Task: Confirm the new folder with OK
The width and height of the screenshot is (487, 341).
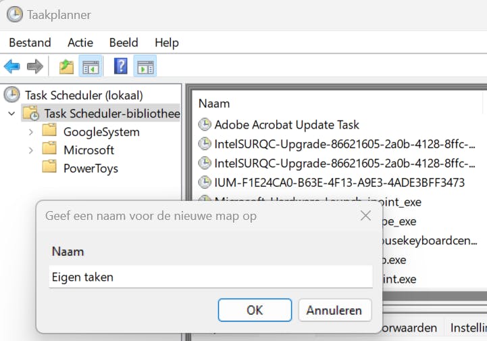Action: click(x=254, y=311)
